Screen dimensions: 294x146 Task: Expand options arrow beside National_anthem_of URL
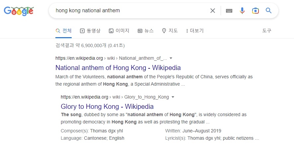coord(171,58)
